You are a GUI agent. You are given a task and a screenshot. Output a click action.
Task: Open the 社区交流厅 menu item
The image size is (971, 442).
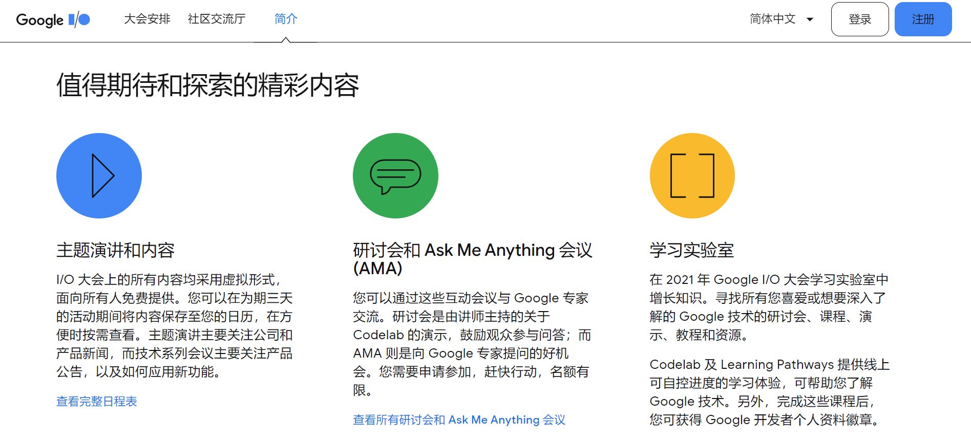pyautogui.click(x=217, y=19)
